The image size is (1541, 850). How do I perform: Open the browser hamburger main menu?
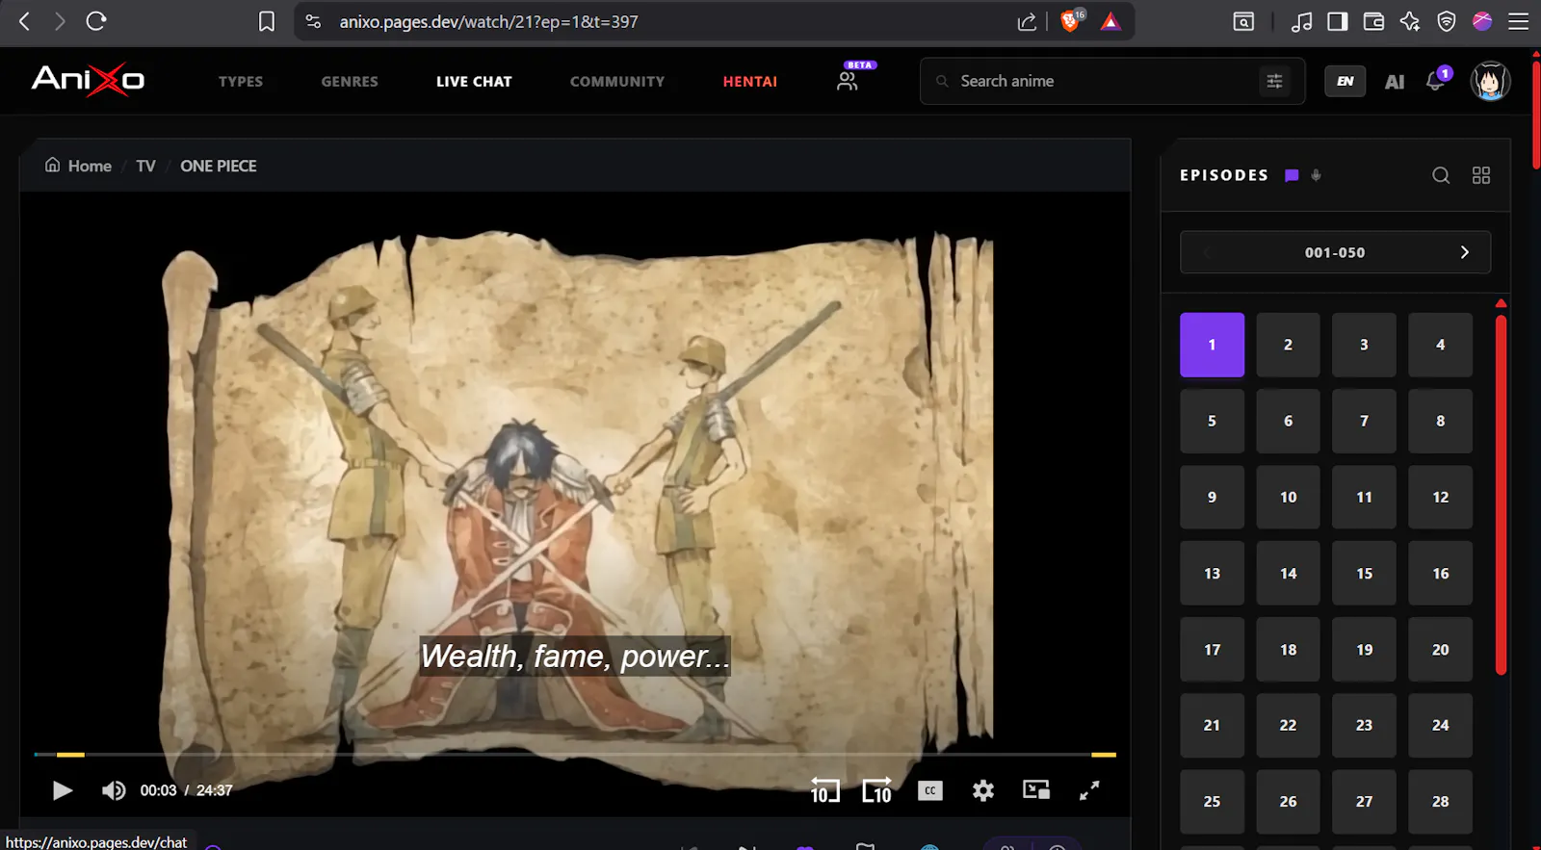pyautogui.click(x=1519, y=21)
